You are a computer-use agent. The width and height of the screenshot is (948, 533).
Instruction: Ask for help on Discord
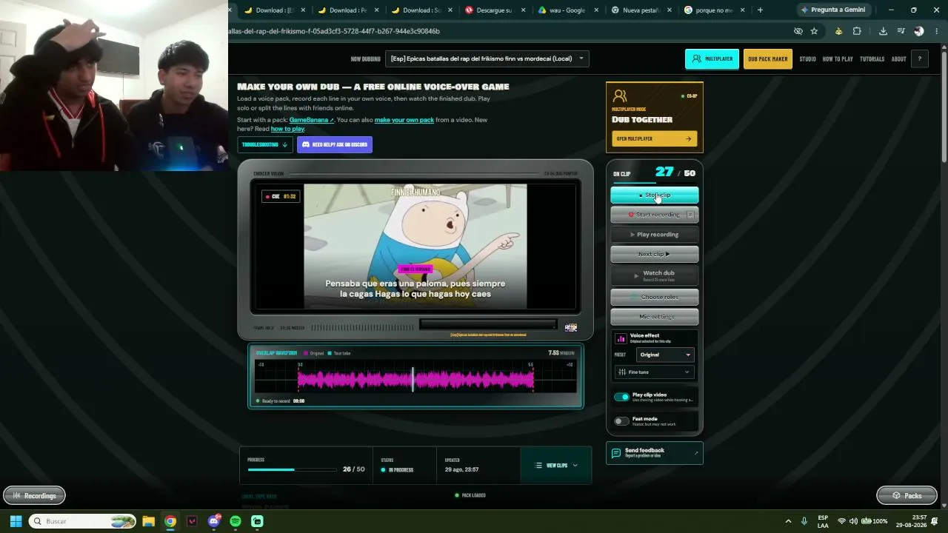[x=335, y=144]
